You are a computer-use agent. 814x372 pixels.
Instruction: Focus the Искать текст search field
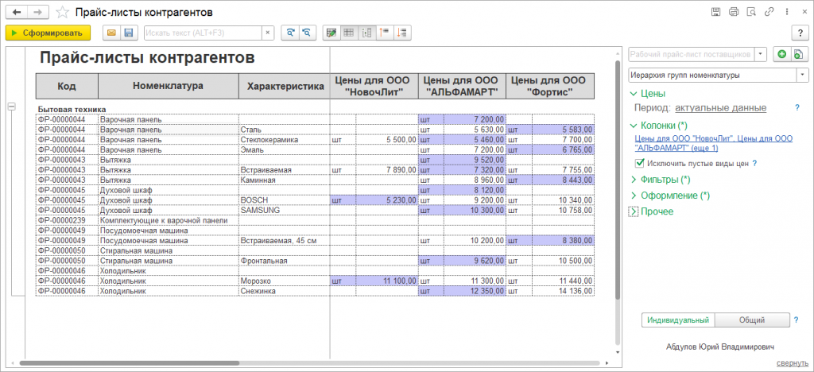tap(203, 33)
